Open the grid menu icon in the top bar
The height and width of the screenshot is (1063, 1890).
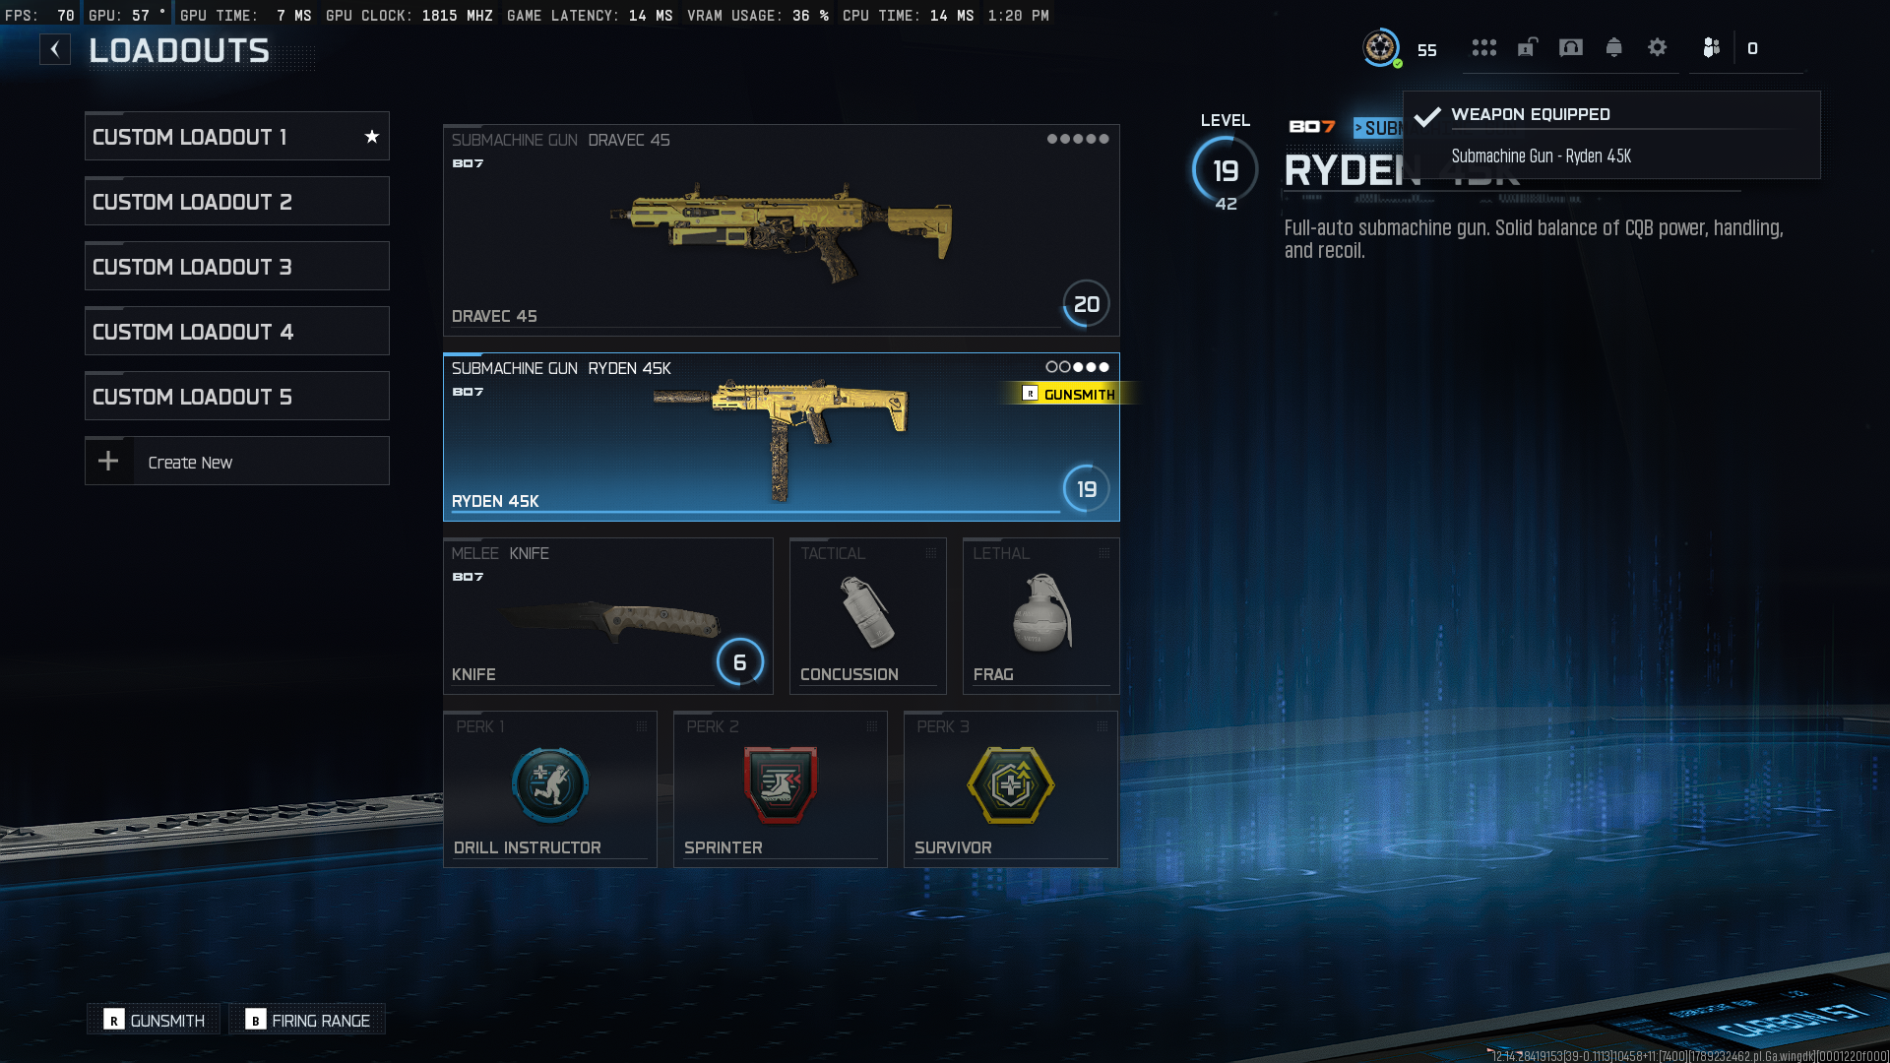coord(1483,47)
